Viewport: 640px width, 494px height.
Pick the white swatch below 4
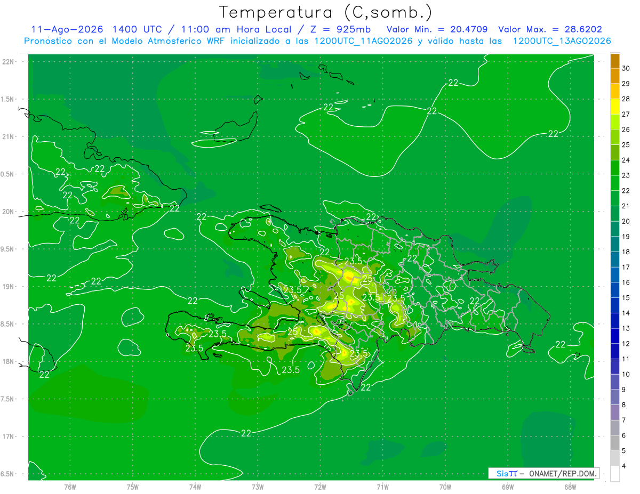(615, 474)
